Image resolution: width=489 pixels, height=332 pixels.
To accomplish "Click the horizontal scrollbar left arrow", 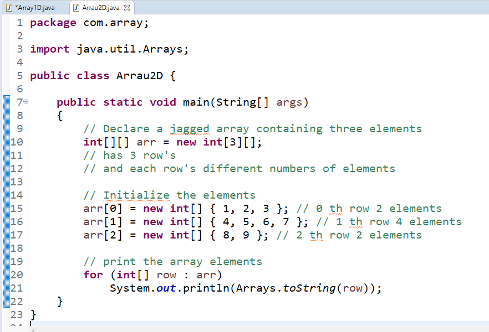I will click(x=33, y=330).
